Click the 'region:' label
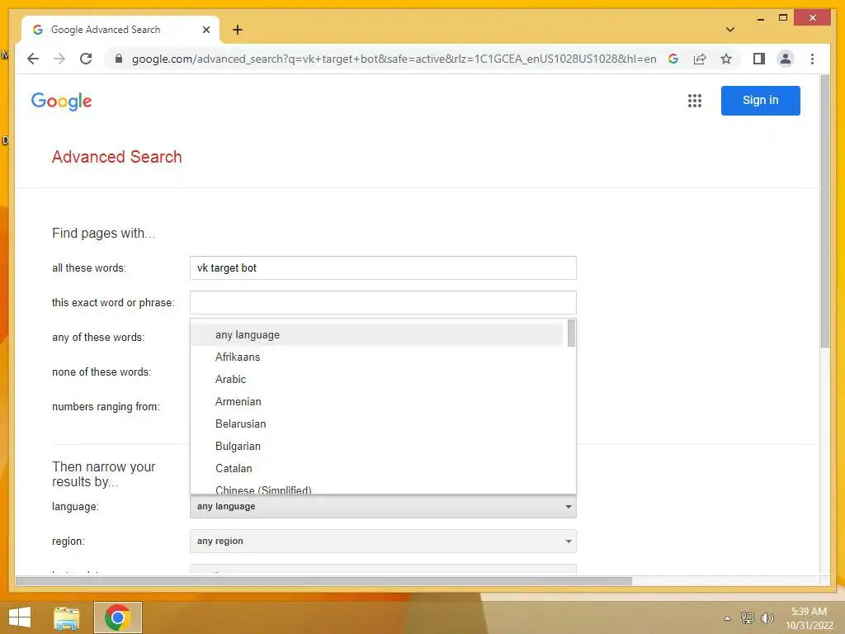845x634 pixels. tap(68, 542)
